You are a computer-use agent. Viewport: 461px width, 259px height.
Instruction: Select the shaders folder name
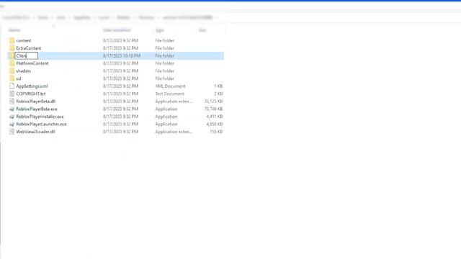[24, 71]
